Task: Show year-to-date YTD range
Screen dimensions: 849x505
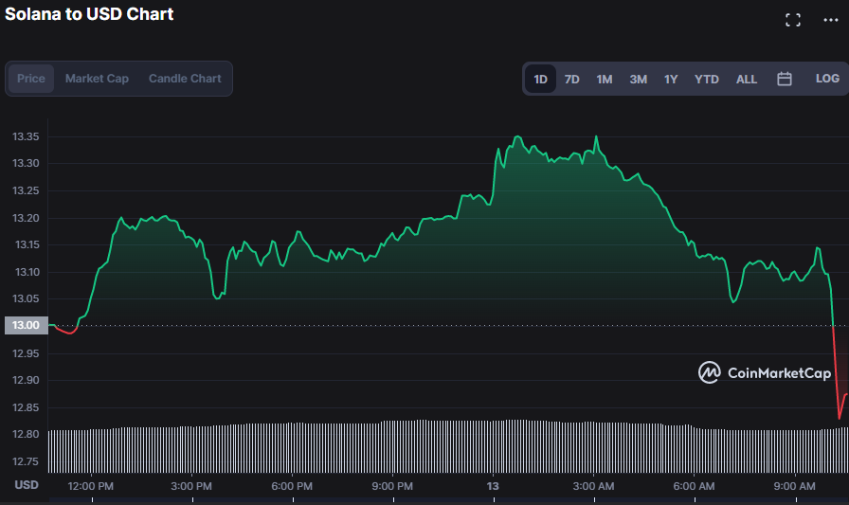Action: click(707, 79)
